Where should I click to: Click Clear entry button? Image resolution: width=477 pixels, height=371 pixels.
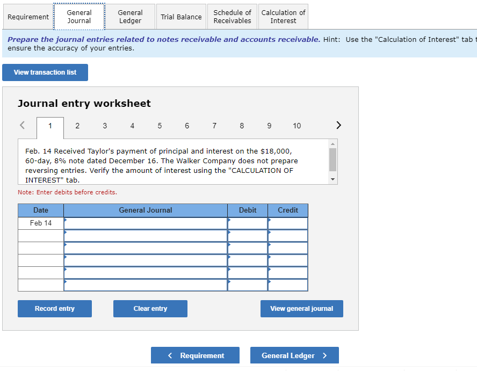[150, 309]
